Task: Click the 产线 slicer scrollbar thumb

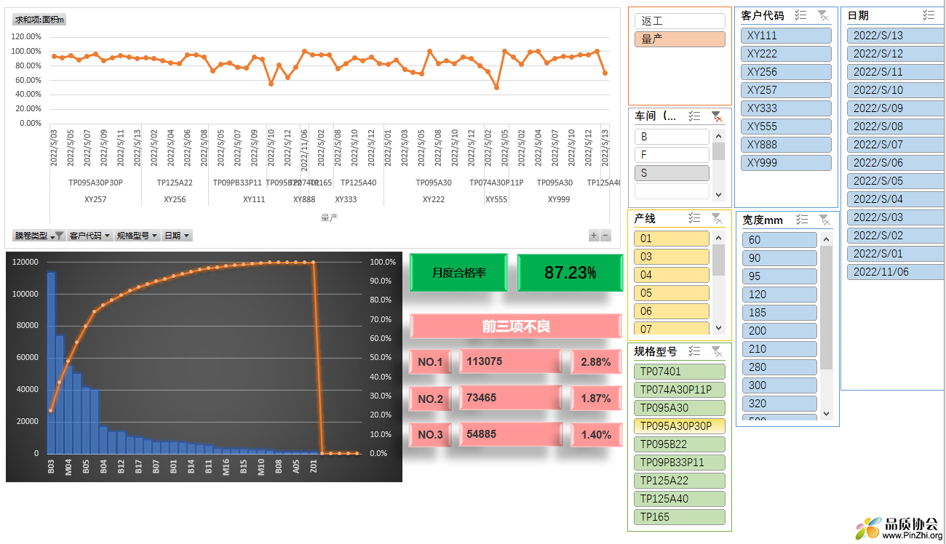Action: [718, 260]
